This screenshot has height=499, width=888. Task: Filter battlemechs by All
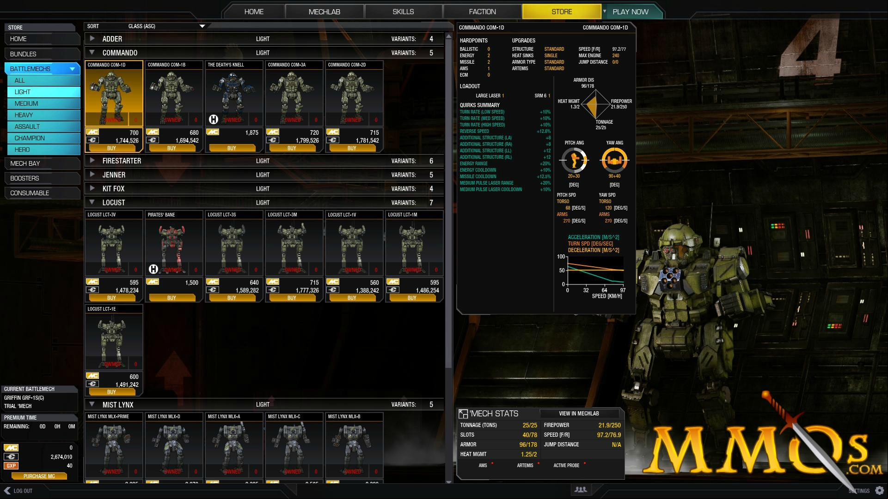click(44, 80)
